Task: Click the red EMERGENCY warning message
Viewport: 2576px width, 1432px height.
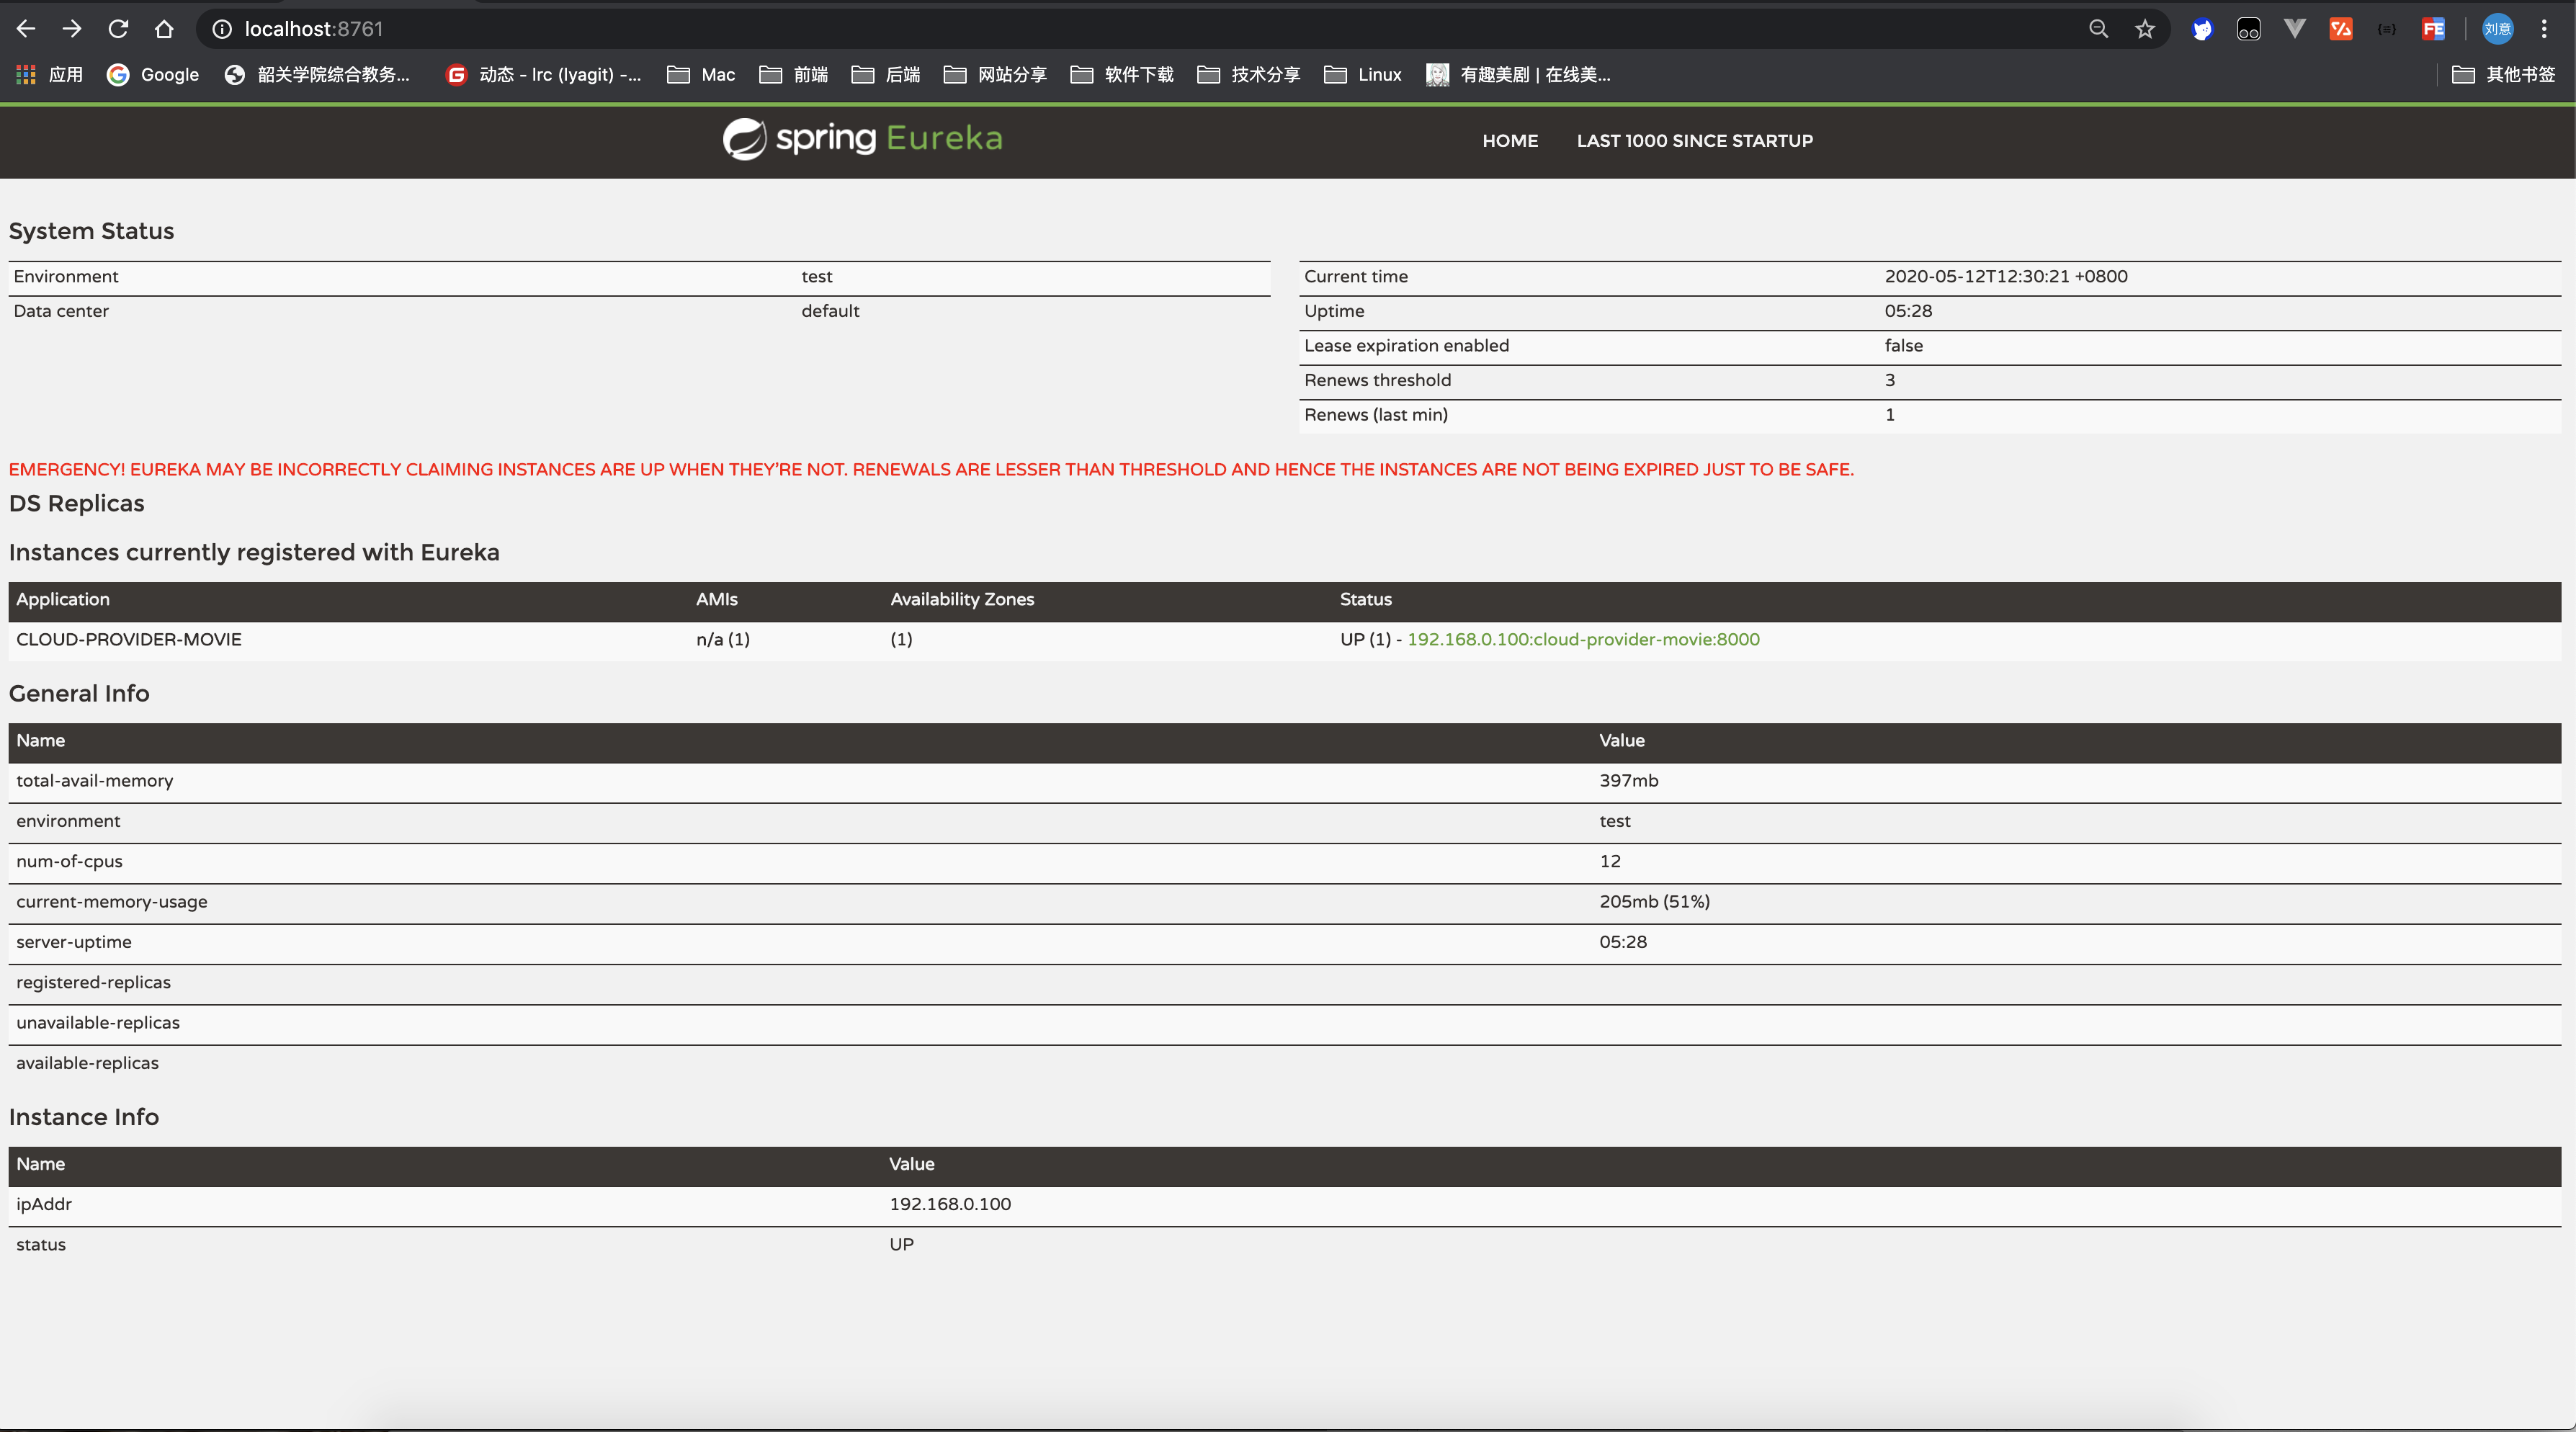Action: 931,469
